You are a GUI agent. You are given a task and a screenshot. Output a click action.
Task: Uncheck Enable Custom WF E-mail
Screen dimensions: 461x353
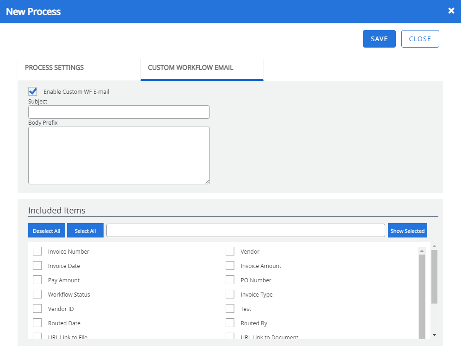(x=33, y=91)
